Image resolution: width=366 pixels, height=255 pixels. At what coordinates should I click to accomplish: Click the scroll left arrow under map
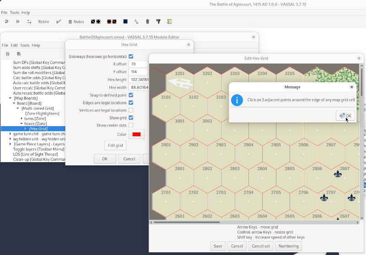151,222
